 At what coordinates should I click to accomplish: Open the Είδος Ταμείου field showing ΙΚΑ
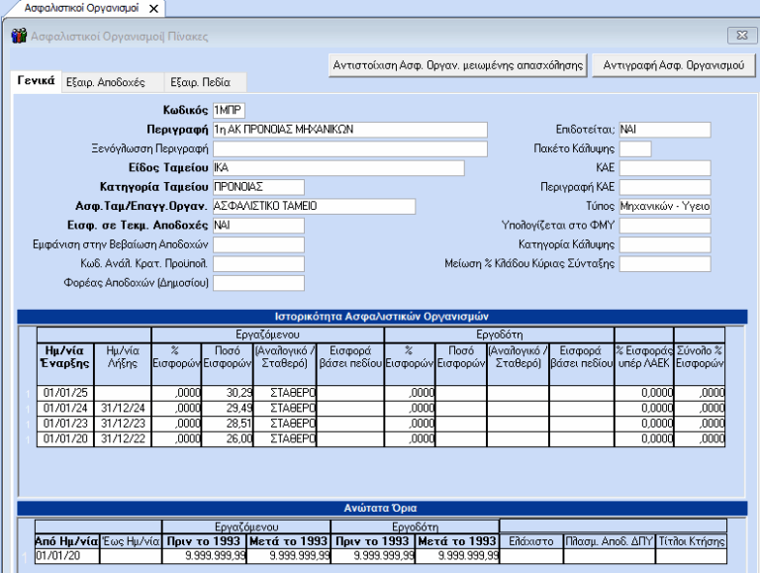pos(338,167)
